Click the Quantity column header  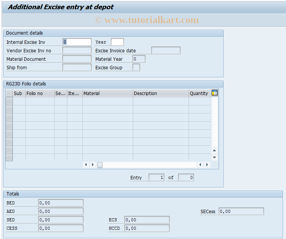tap(200, 94)
